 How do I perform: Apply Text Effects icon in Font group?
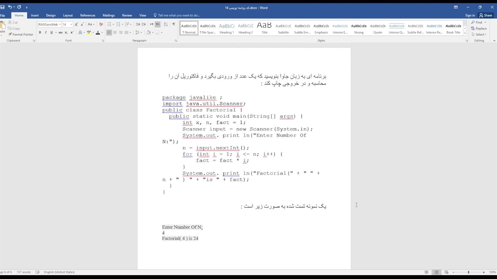(80, 33)
